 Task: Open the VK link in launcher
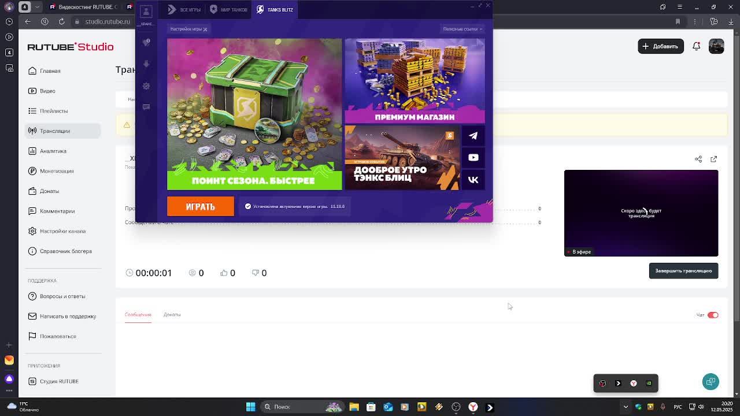(473, 180)
